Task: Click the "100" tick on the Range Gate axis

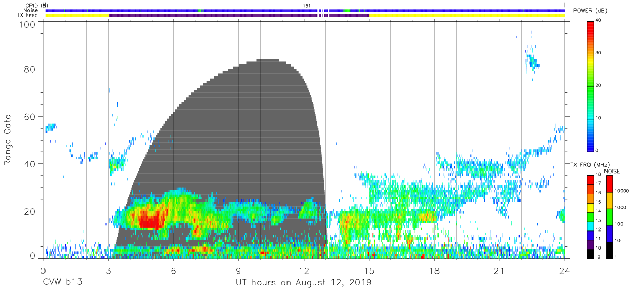Action: tap(27, 24)
